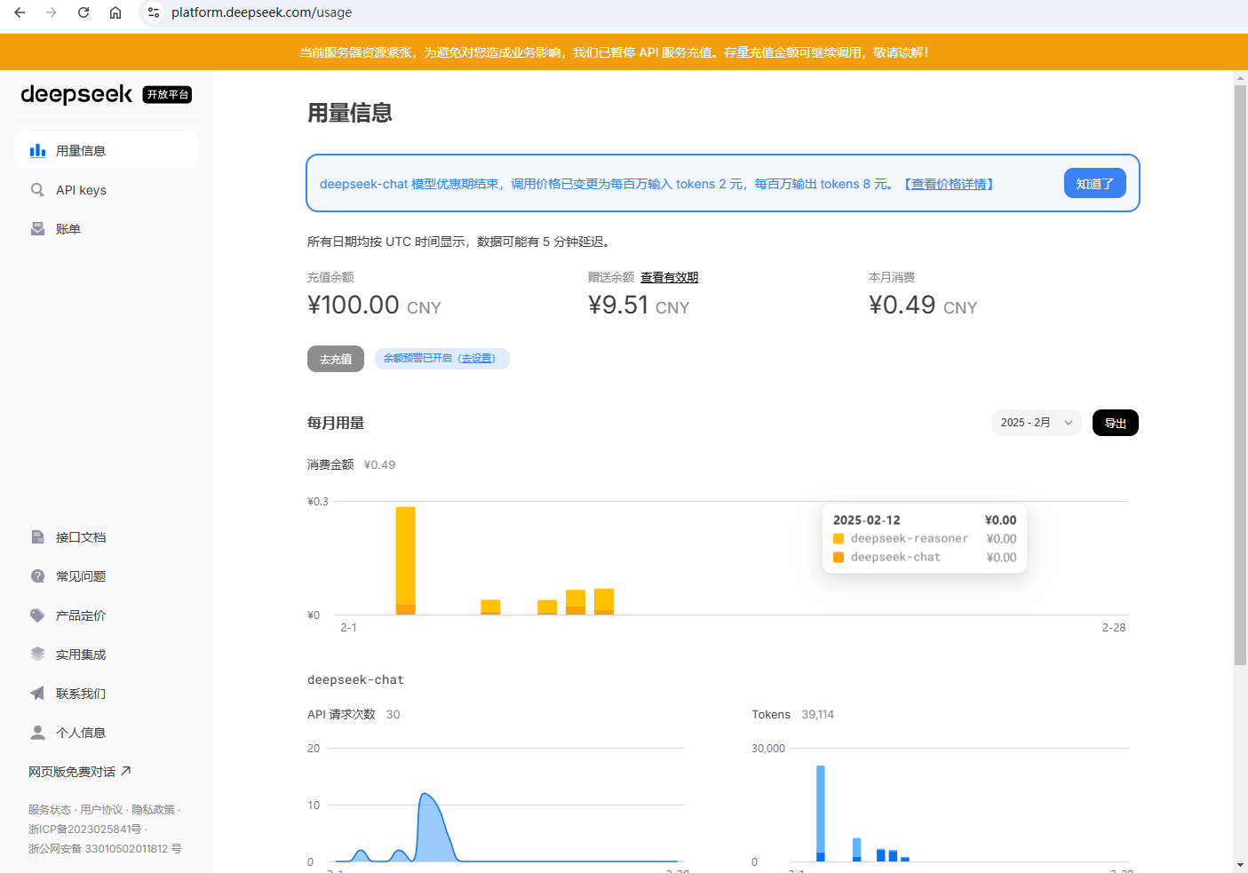Select 联系我们 in the sidebar
The width and height of the screenshot is (1248, 873).
click(x=107, y=694)
